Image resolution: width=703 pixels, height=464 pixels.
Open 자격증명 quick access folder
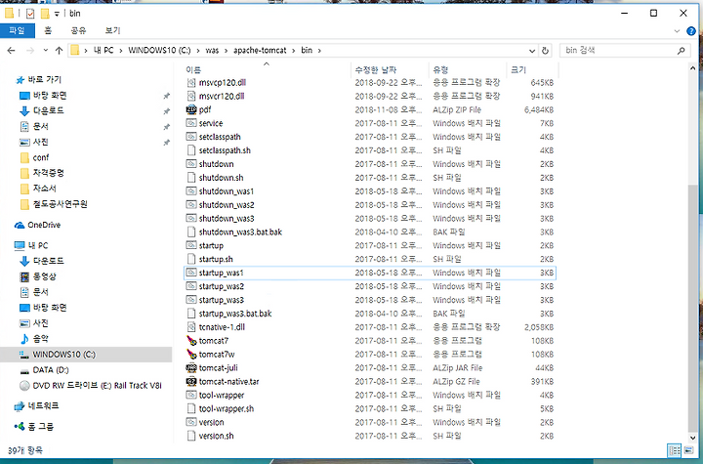[x=42, y=173]
